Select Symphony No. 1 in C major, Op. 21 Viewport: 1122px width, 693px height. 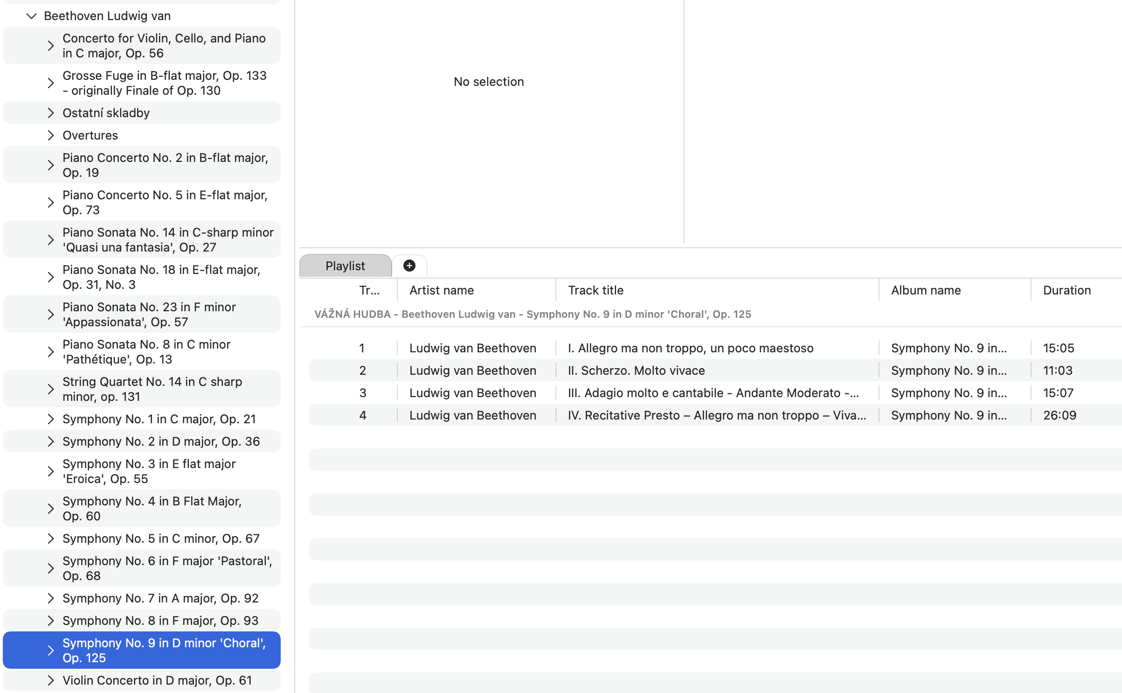click(159, 419)
